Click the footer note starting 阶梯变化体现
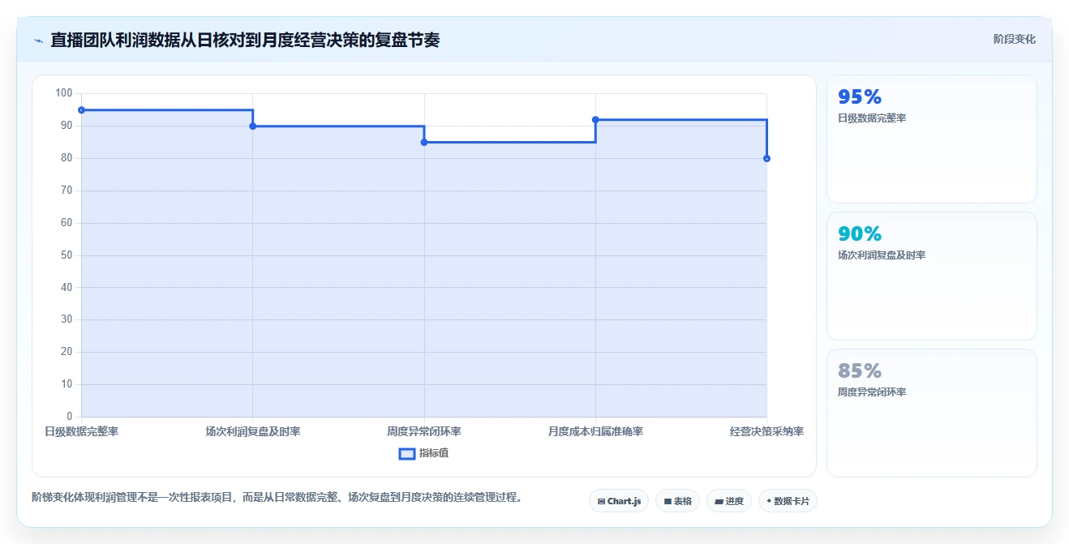 277,497
